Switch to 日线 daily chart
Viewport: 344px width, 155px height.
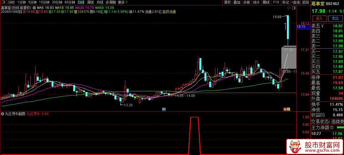click(x=81, y=2)
